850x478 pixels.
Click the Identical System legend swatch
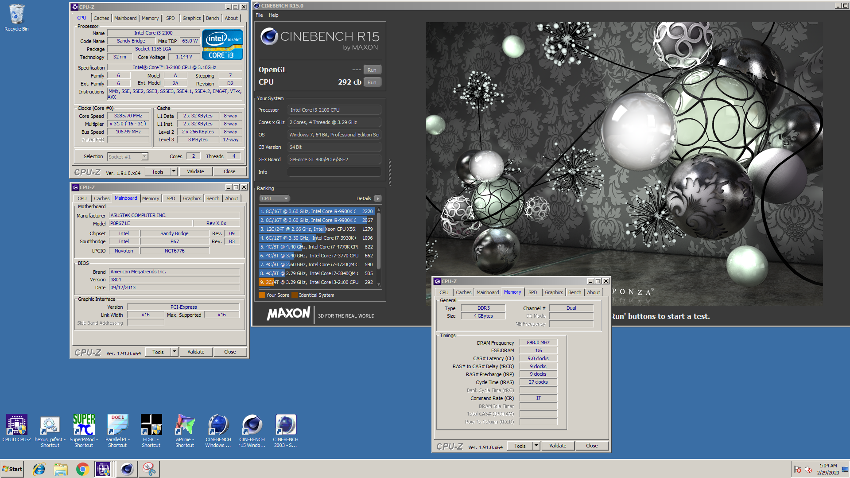pos(295,295)
